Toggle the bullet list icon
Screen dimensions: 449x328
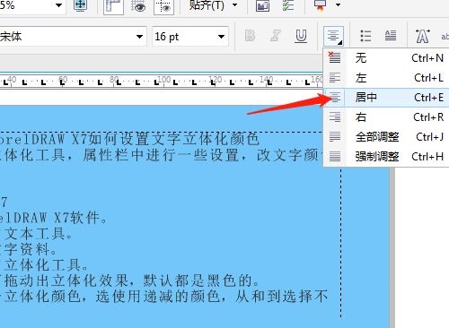(365, 36)
